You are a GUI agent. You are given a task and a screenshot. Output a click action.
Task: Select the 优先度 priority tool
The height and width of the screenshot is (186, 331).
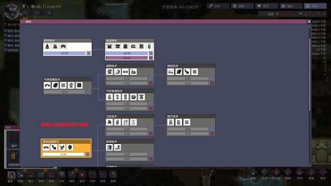point(276,174)
